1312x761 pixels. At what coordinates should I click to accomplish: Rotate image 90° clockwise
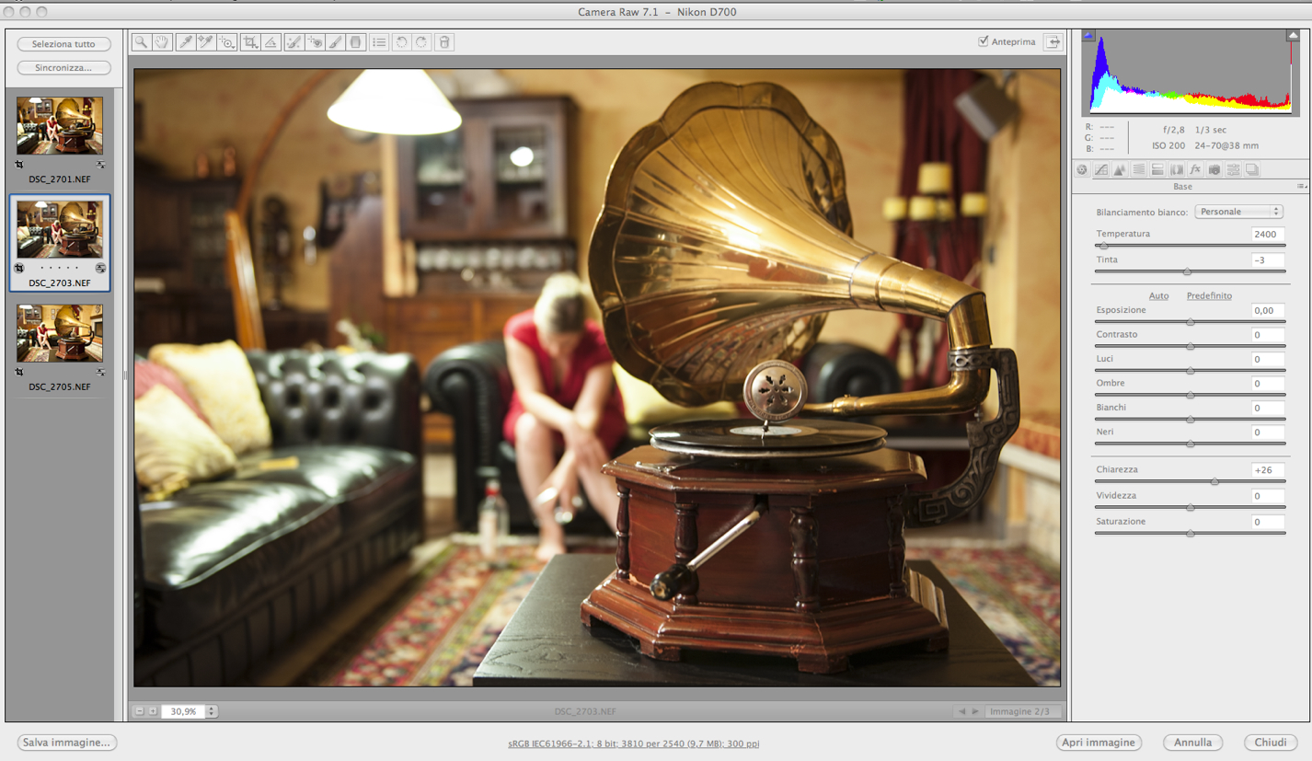pyautogui.click(x=421, y=42)
